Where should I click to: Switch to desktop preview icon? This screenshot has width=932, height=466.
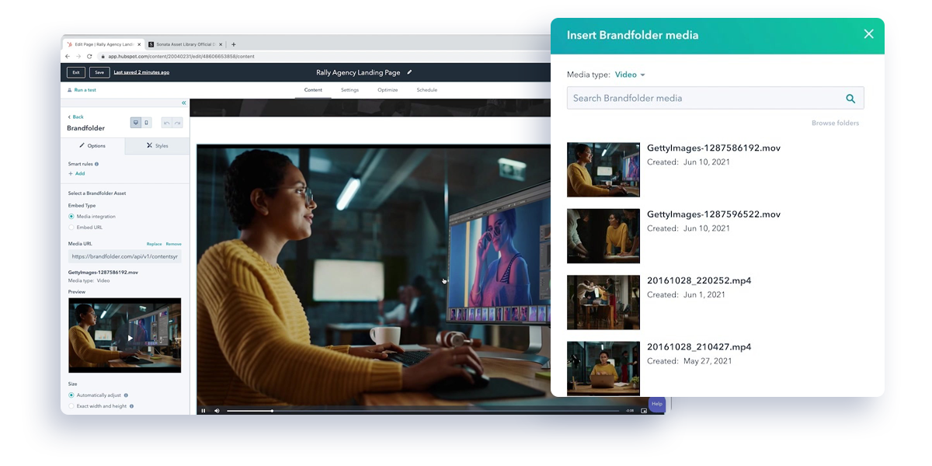[136, 123]
